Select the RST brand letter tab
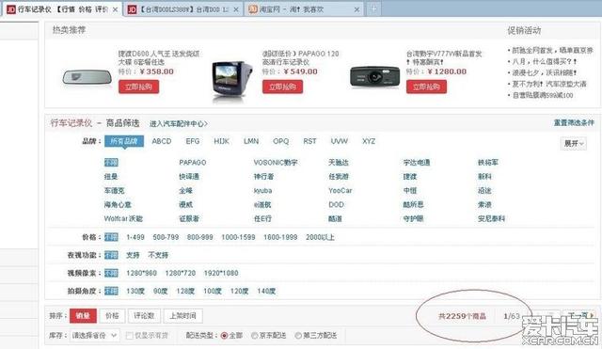 click(x=309, y=141)
